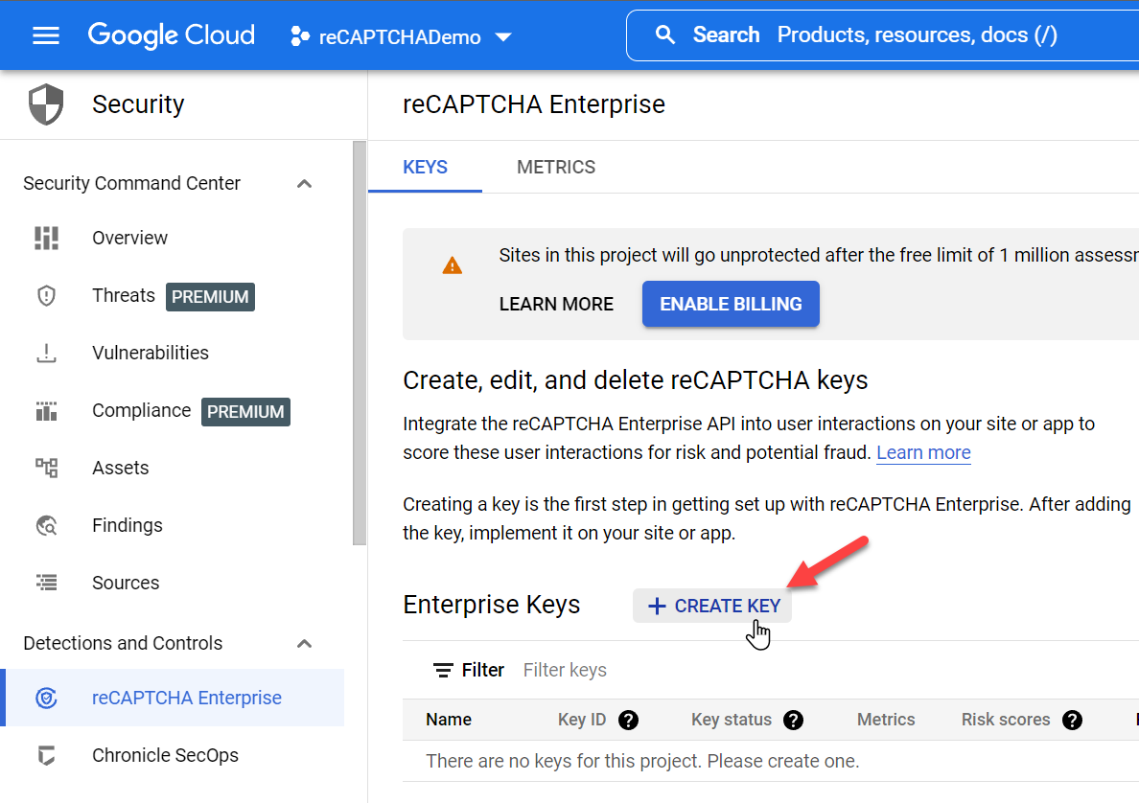Viewport: 1139px width, 803px height.
Task: Open Assets in the sidebar
Action: (x=121, y=468)
